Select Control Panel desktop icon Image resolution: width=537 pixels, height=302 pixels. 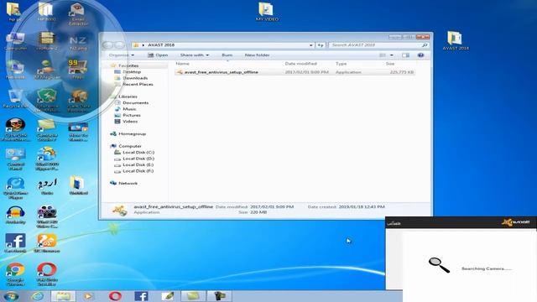15,159
